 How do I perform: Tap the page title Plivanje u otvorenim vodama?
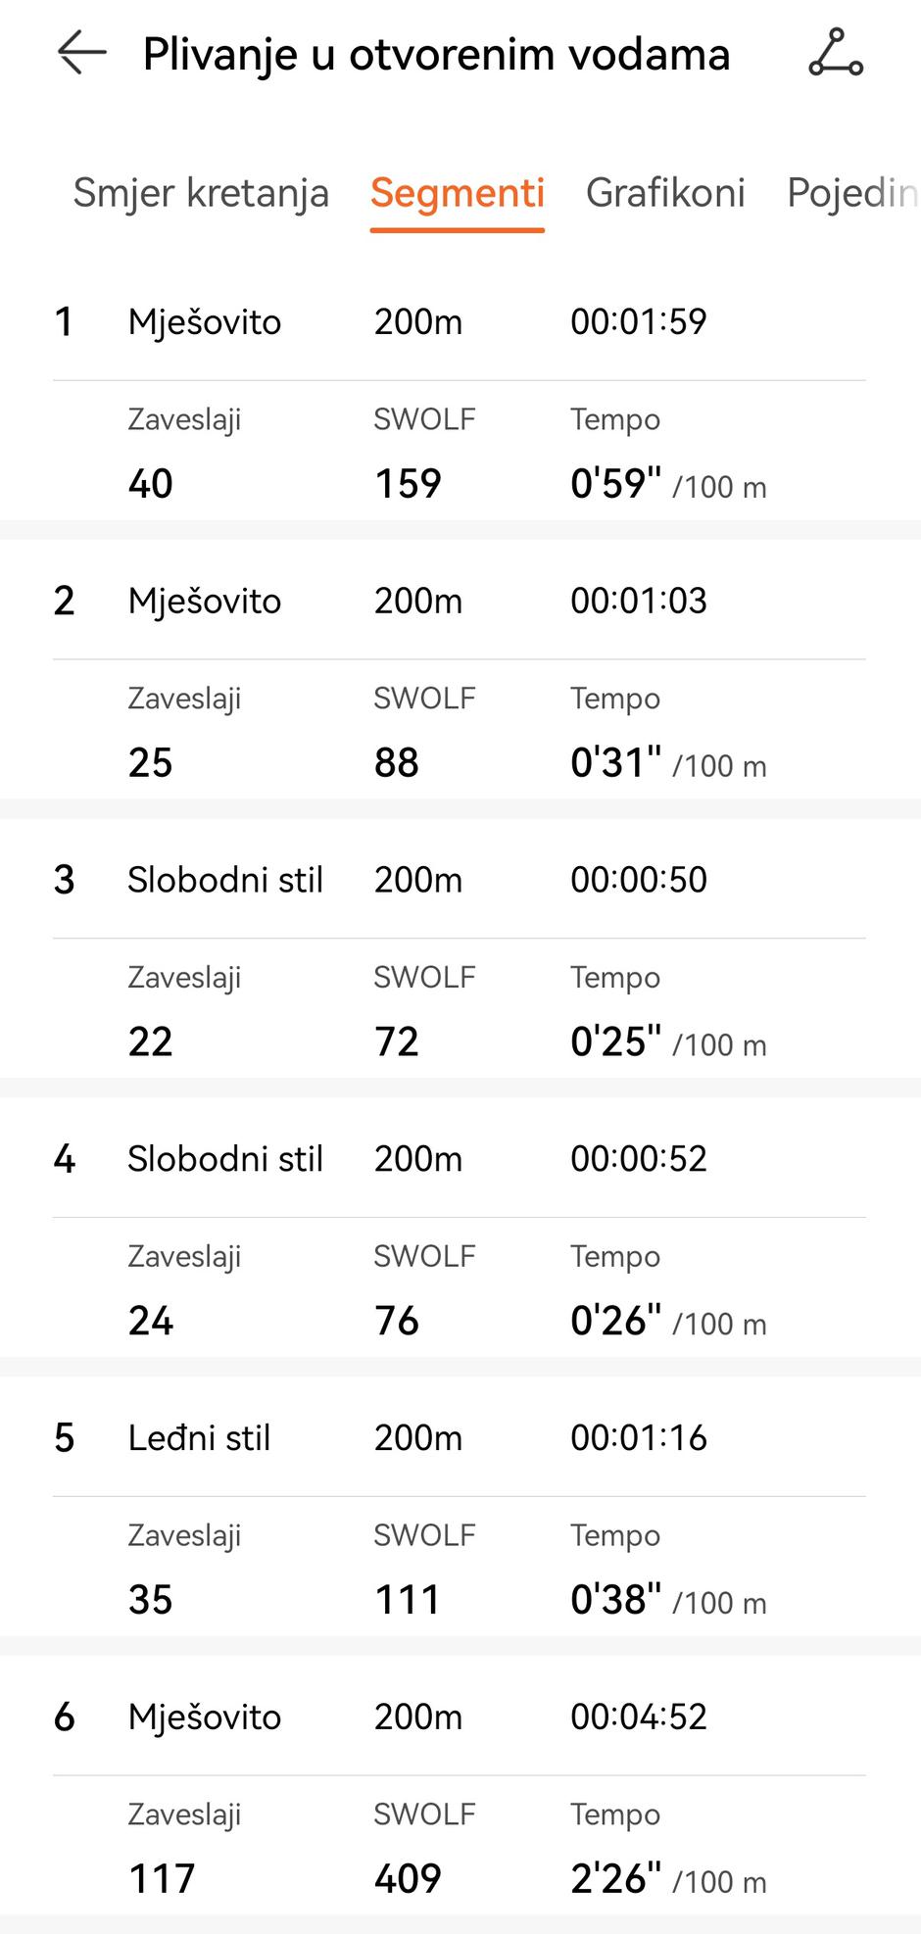point(436,55)
